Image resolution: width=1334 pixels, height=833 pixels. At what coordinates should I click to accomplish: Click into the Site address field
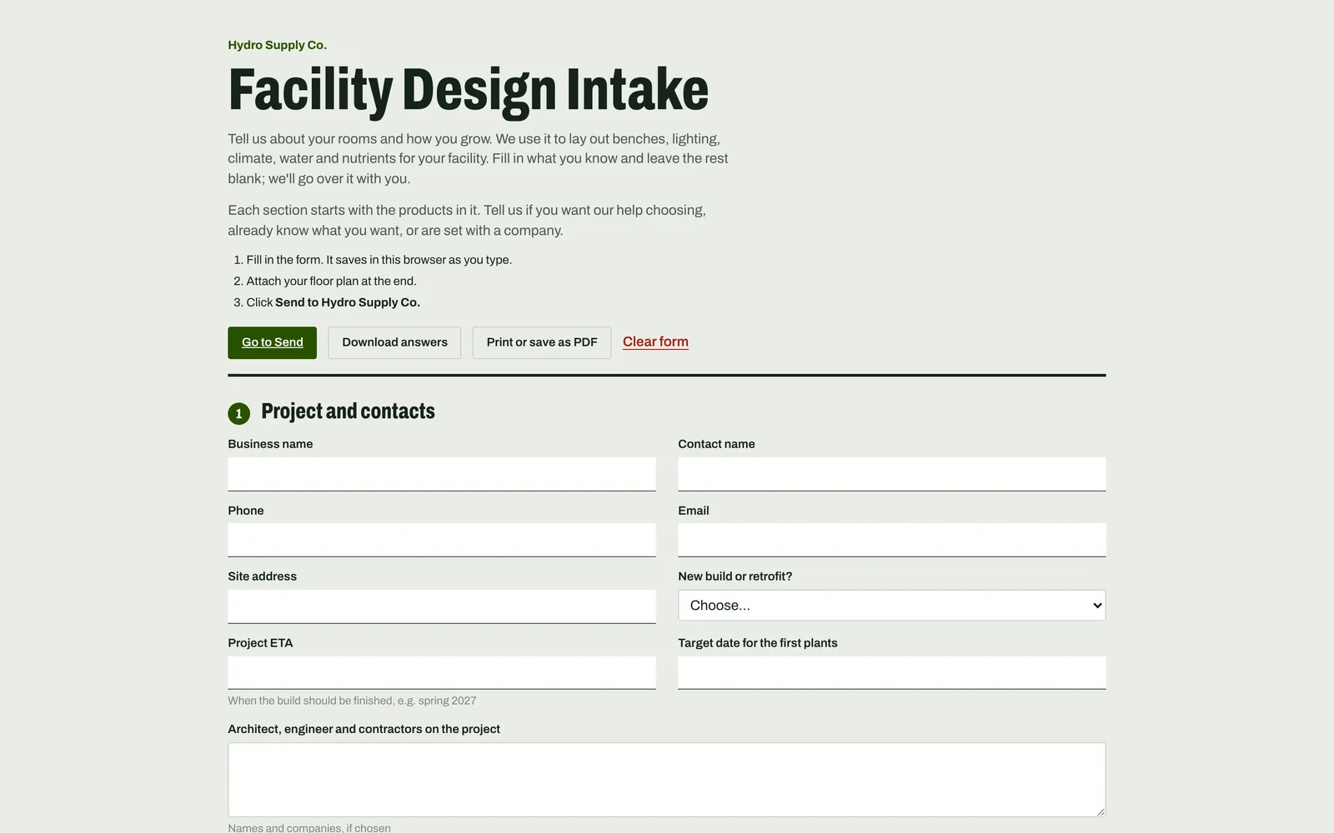tap(442, 606)
